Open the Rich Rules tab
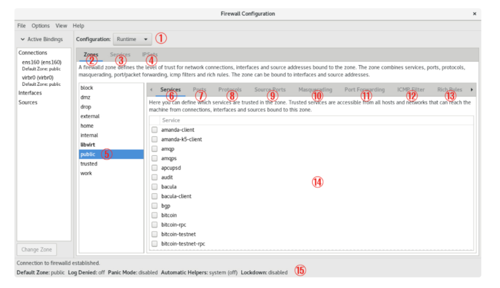This screenshot has height=288, width=500. pyautogui.click(x=450, y=90)
